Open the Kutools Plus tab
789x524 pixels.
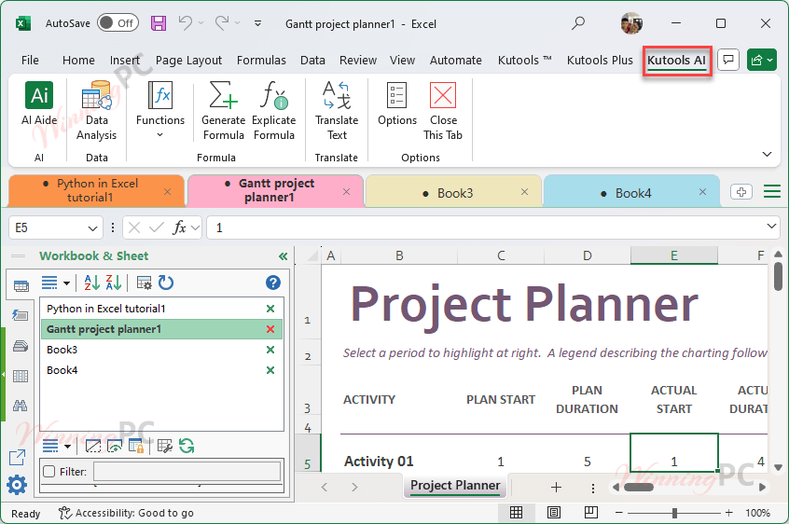(x=600, y=61)
